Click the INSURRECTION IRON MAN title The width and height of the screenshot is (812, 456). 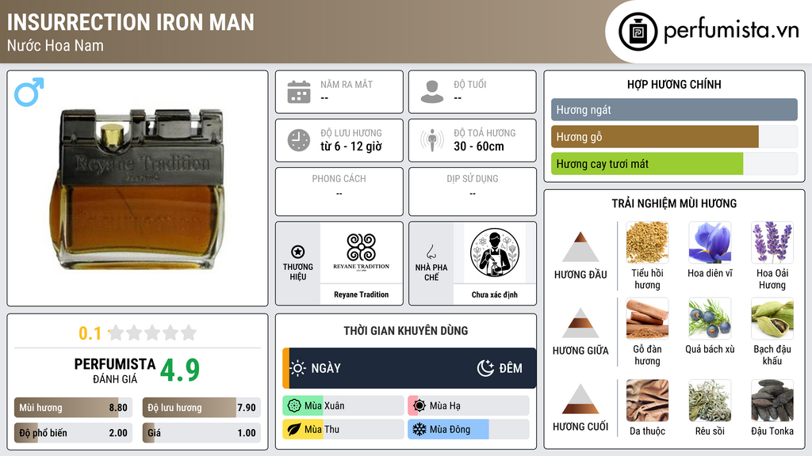(131, 22)
